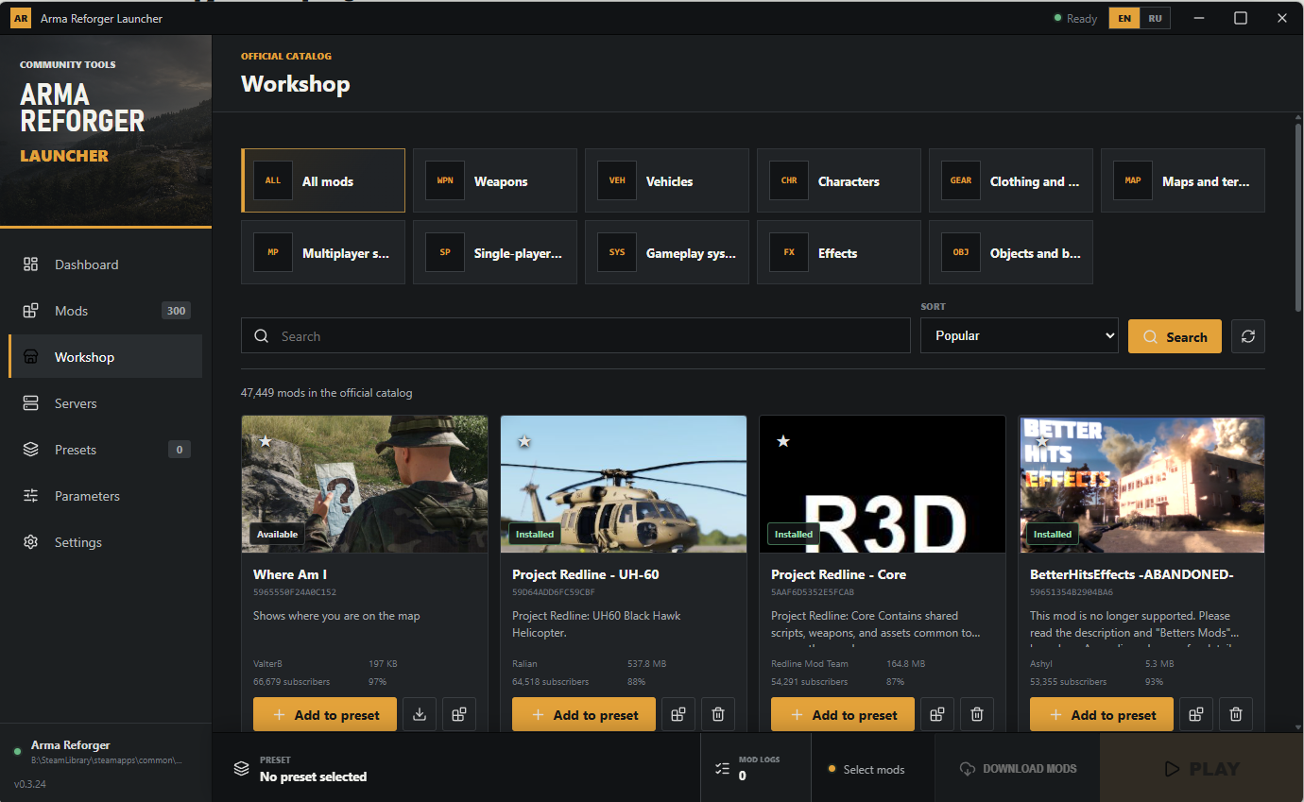Open UH-60 helicopter thumbnail
Viewport: 1304px width, 802px height.
tap(624, 484)
